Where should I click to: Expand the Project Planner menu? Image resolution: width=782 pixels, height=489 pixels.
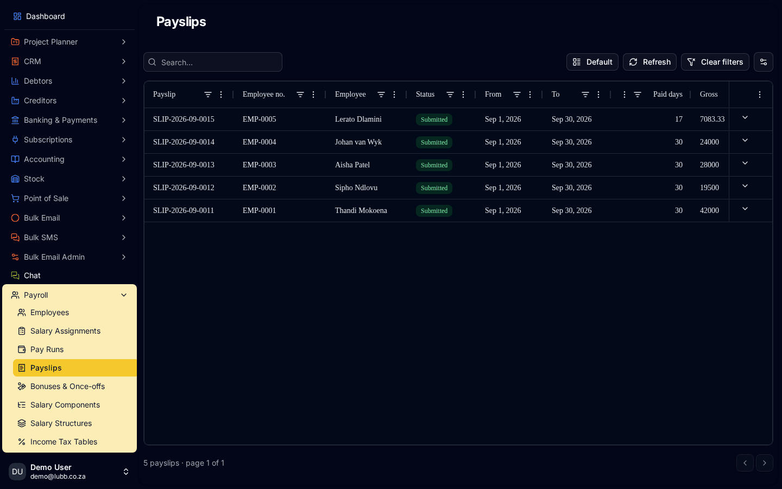tap(124, 42)
